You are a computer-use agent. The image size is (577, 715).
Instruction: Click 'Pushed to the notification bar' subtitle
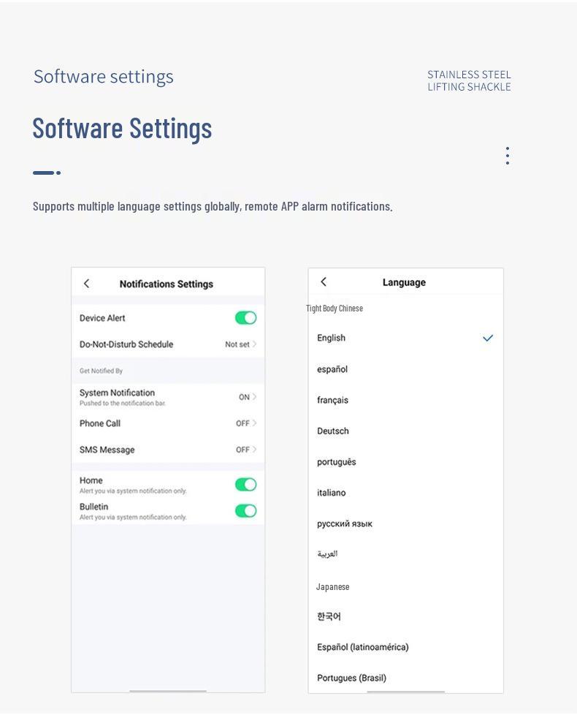(123, 403)
